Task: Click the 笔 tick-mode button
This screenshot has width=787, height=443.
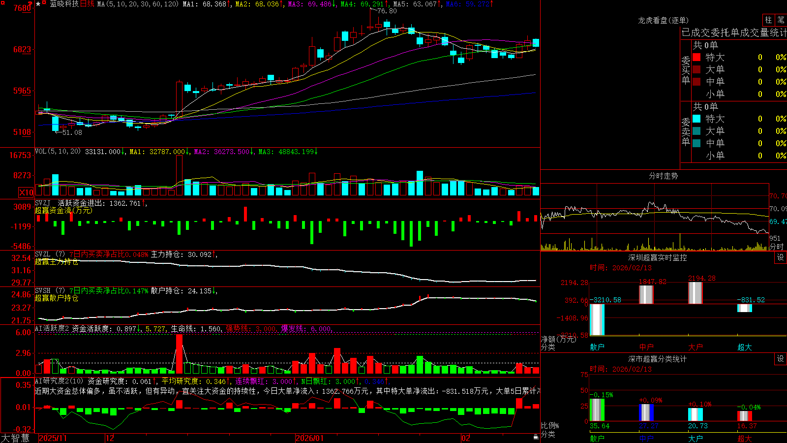Action: click(781, 20)
